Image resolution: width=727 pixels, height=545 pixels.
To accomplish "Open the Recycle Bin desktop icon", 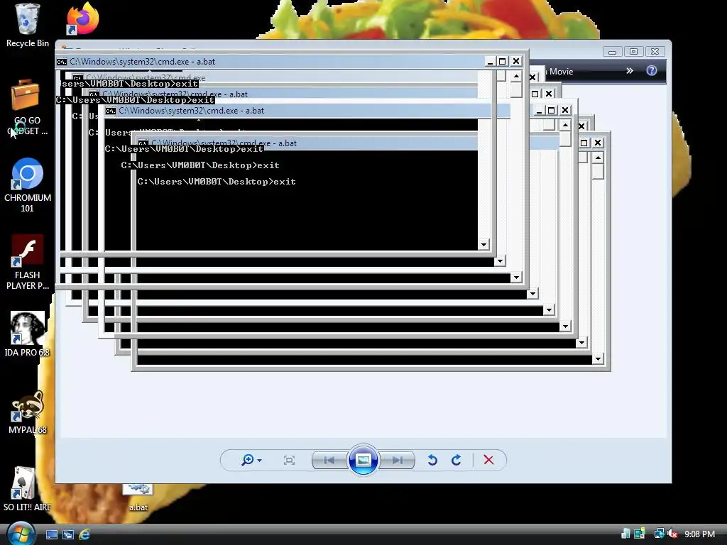I will point(28,26).
